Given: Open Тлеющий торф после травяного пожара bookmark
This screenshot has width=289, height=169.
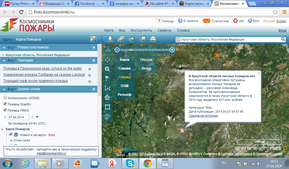Looking at the screenshot, I should tap(35, 81).
